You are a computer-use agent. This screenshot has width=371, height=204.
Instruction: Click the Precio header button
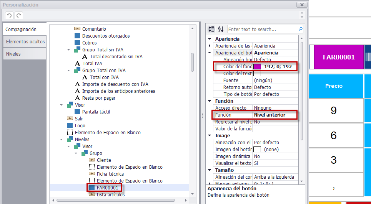point(334,86)
